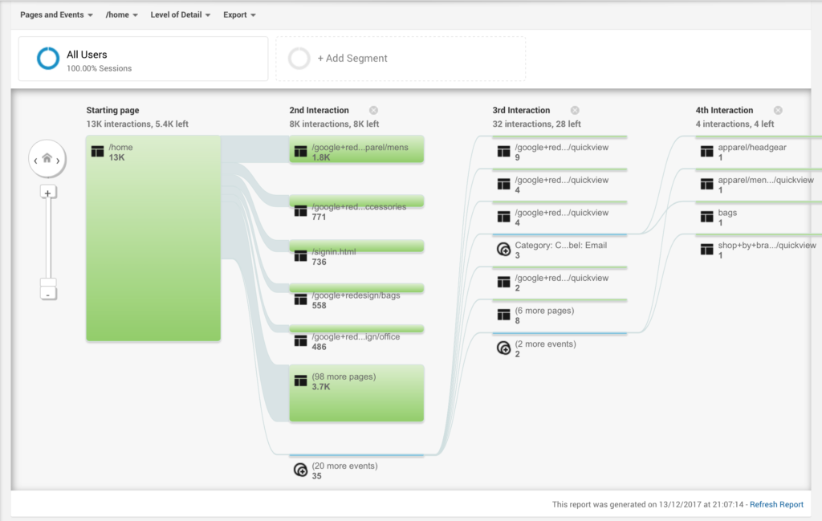Zoom in with the plus button
This screenshot has height=521, width=822.
(47, 193)
